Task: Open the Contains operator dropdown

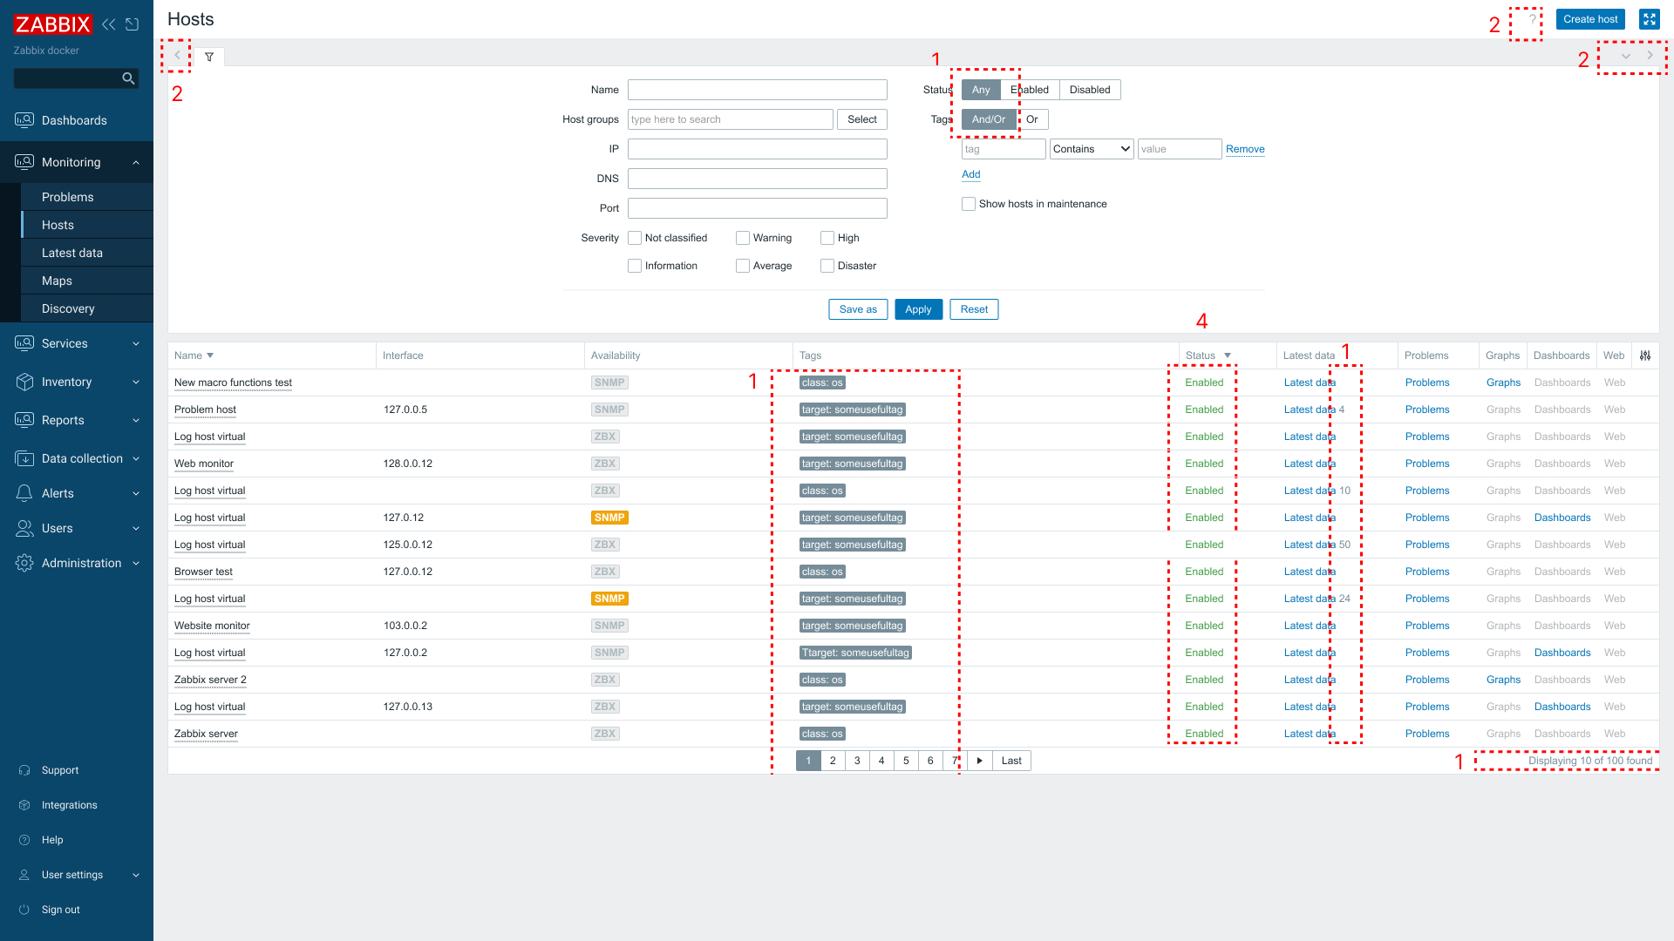Action: click(1092, 149)
